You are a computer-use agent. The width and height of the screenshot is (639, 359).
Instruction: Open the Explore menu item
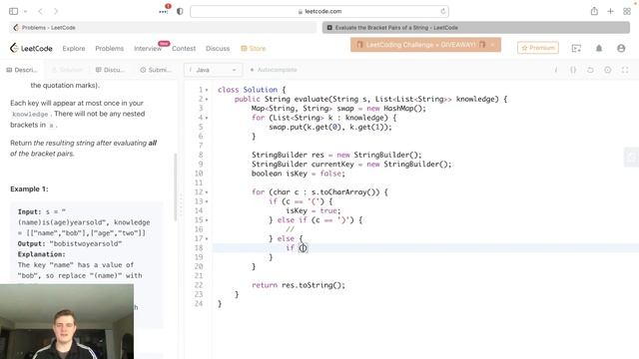[74, 49]
